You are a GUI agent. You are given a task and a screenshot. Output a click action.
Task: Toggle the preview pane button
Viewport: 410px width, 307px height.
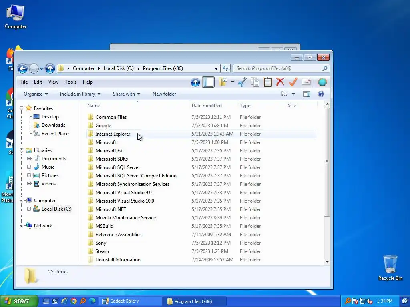pos(306,94)
